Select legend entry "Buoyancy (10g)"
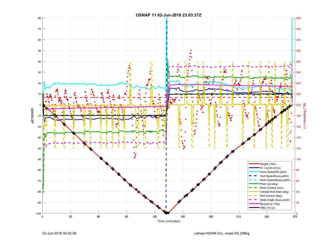 pyautogui.click(x=269, y=204)
